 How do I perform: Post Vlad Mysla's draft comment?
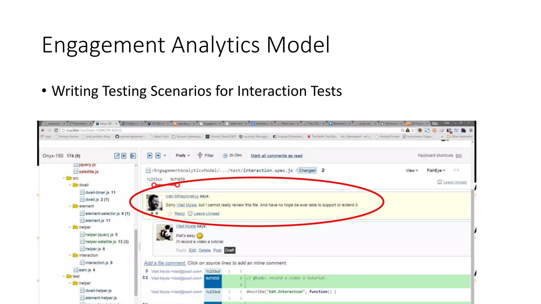point(217,250)
